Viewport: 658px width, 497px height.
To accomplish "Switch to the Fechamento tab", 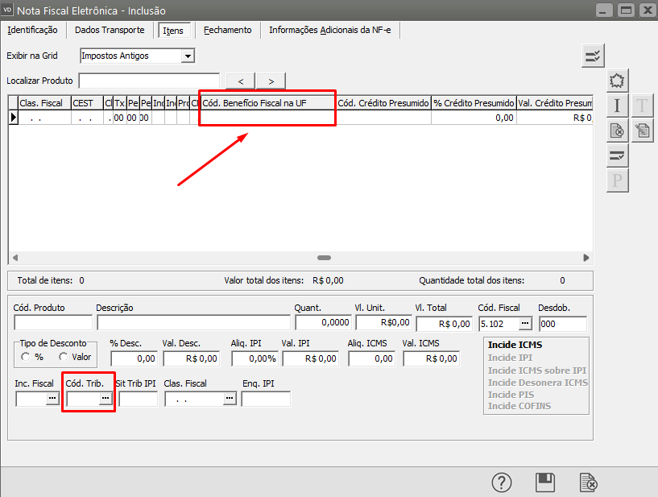I will [227, 30].
